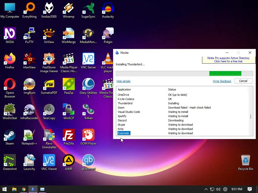This screenshot has width=258, height=193.
Task: Click the Ninite installation progress bar
Action: point(184,73)
